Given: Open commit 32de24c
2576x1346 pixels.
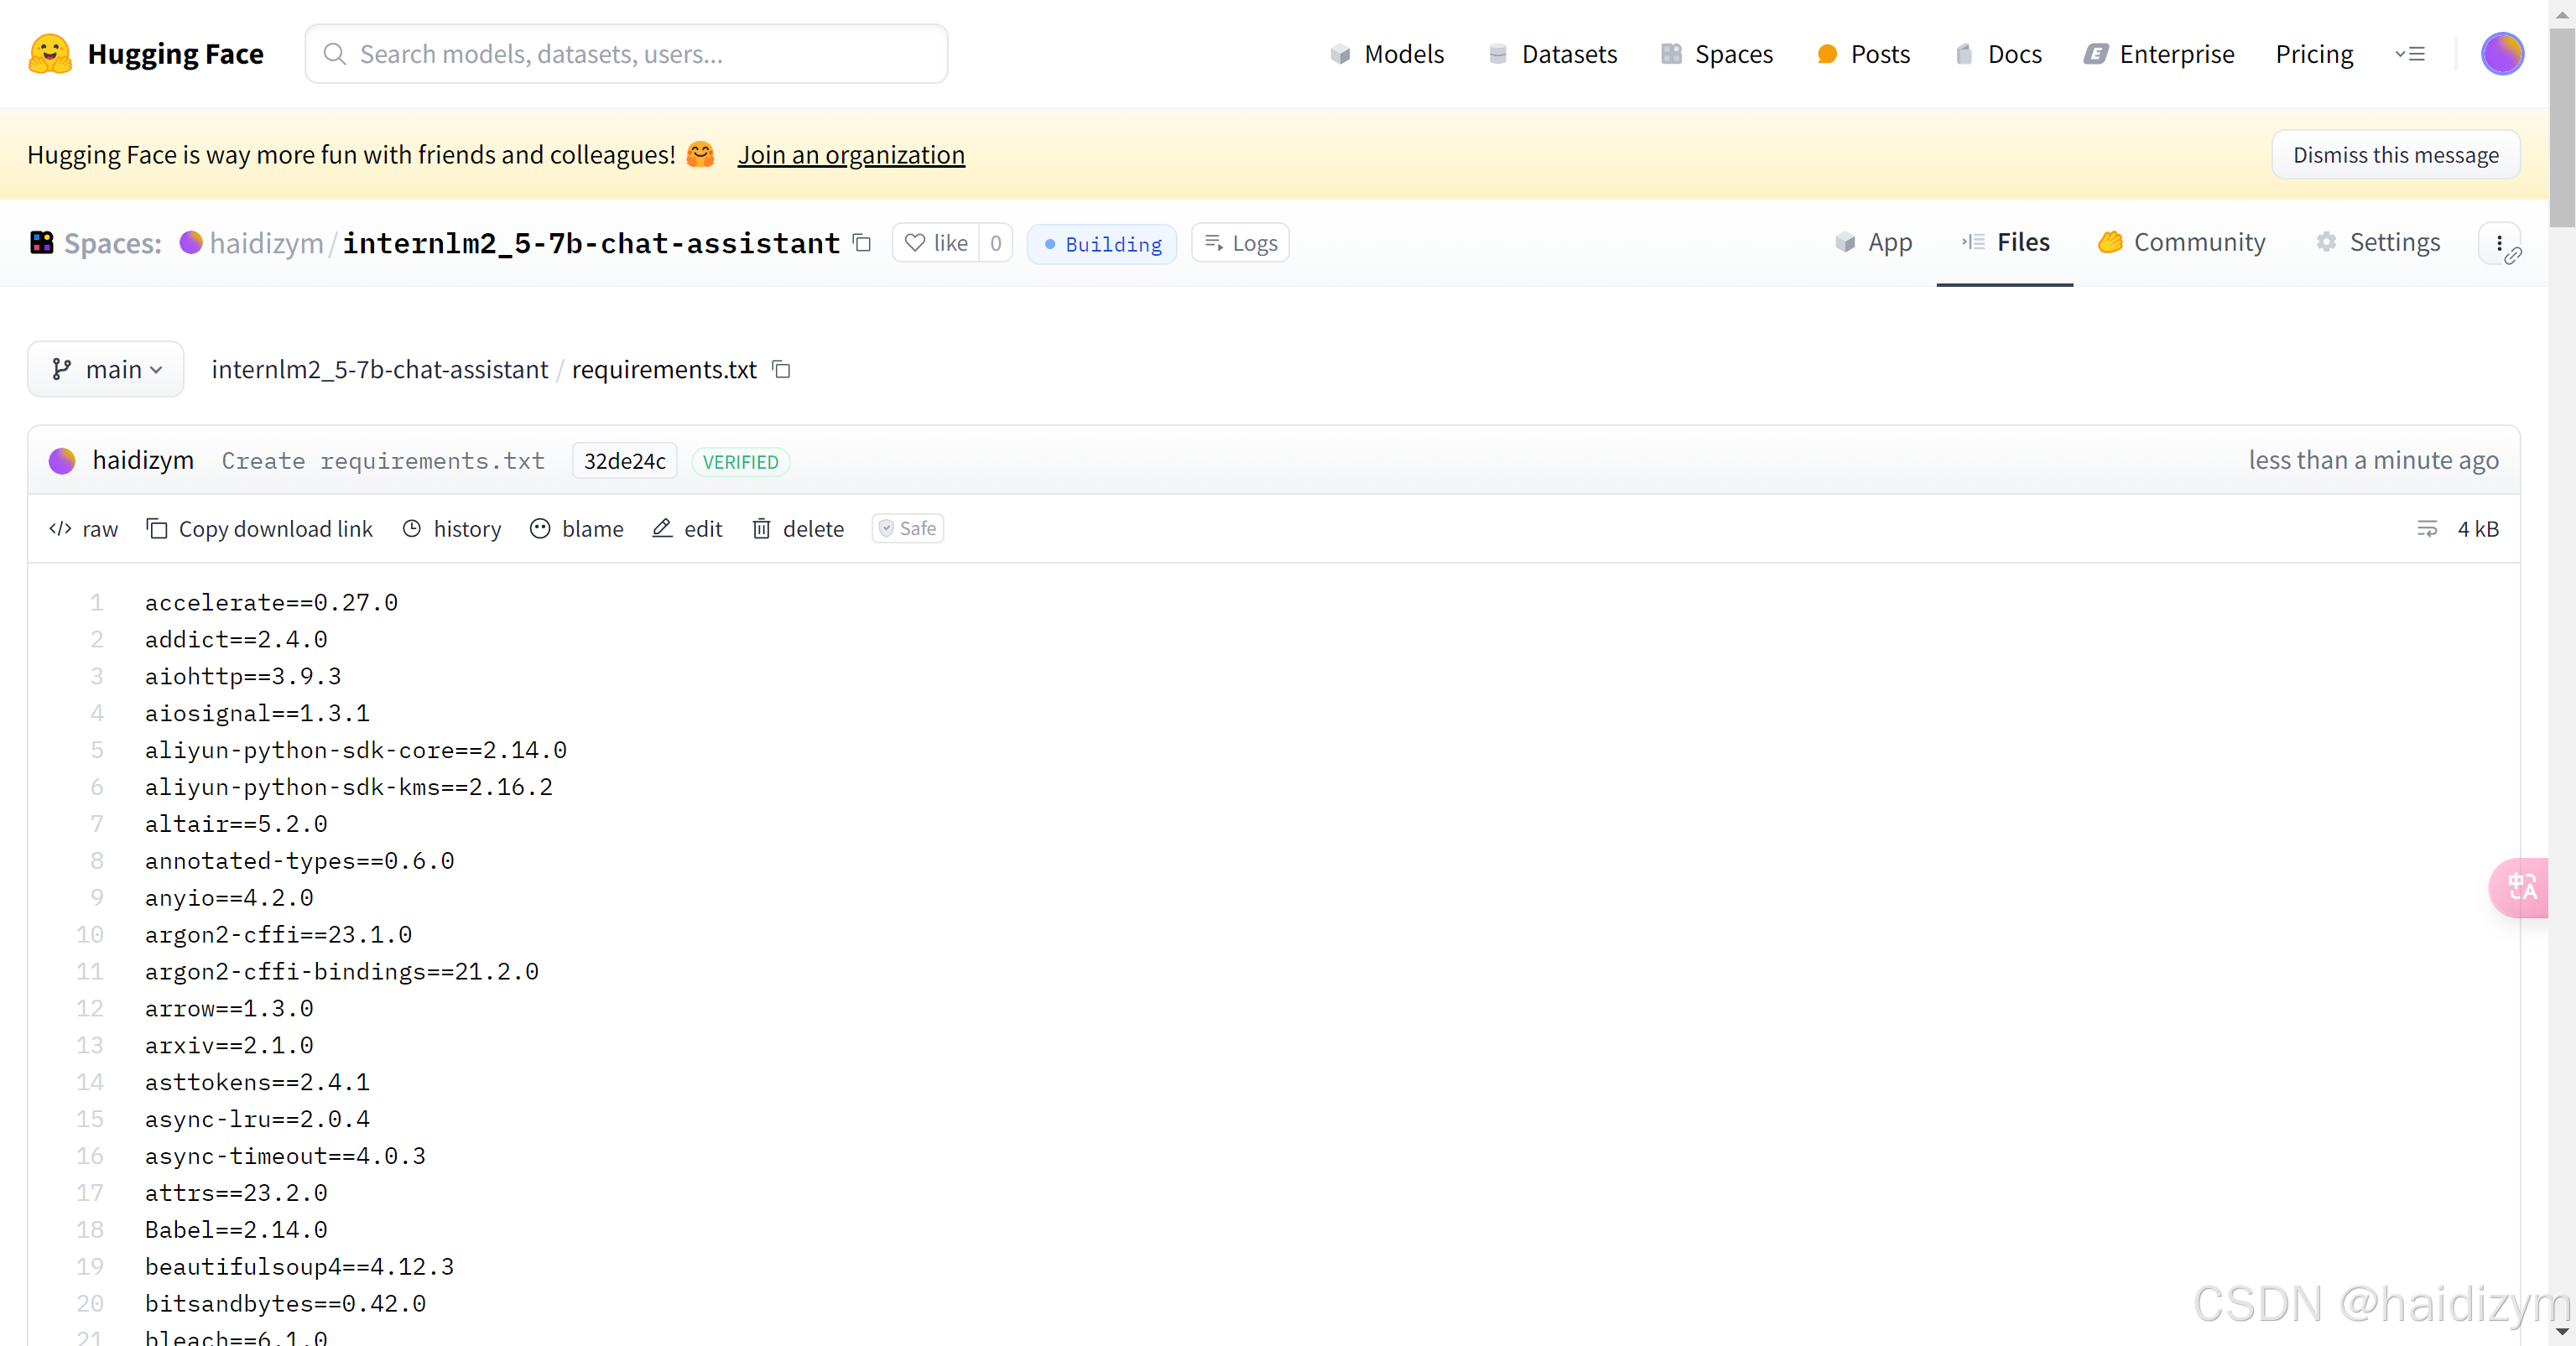Looking at the screenshot, I should 625,461.
